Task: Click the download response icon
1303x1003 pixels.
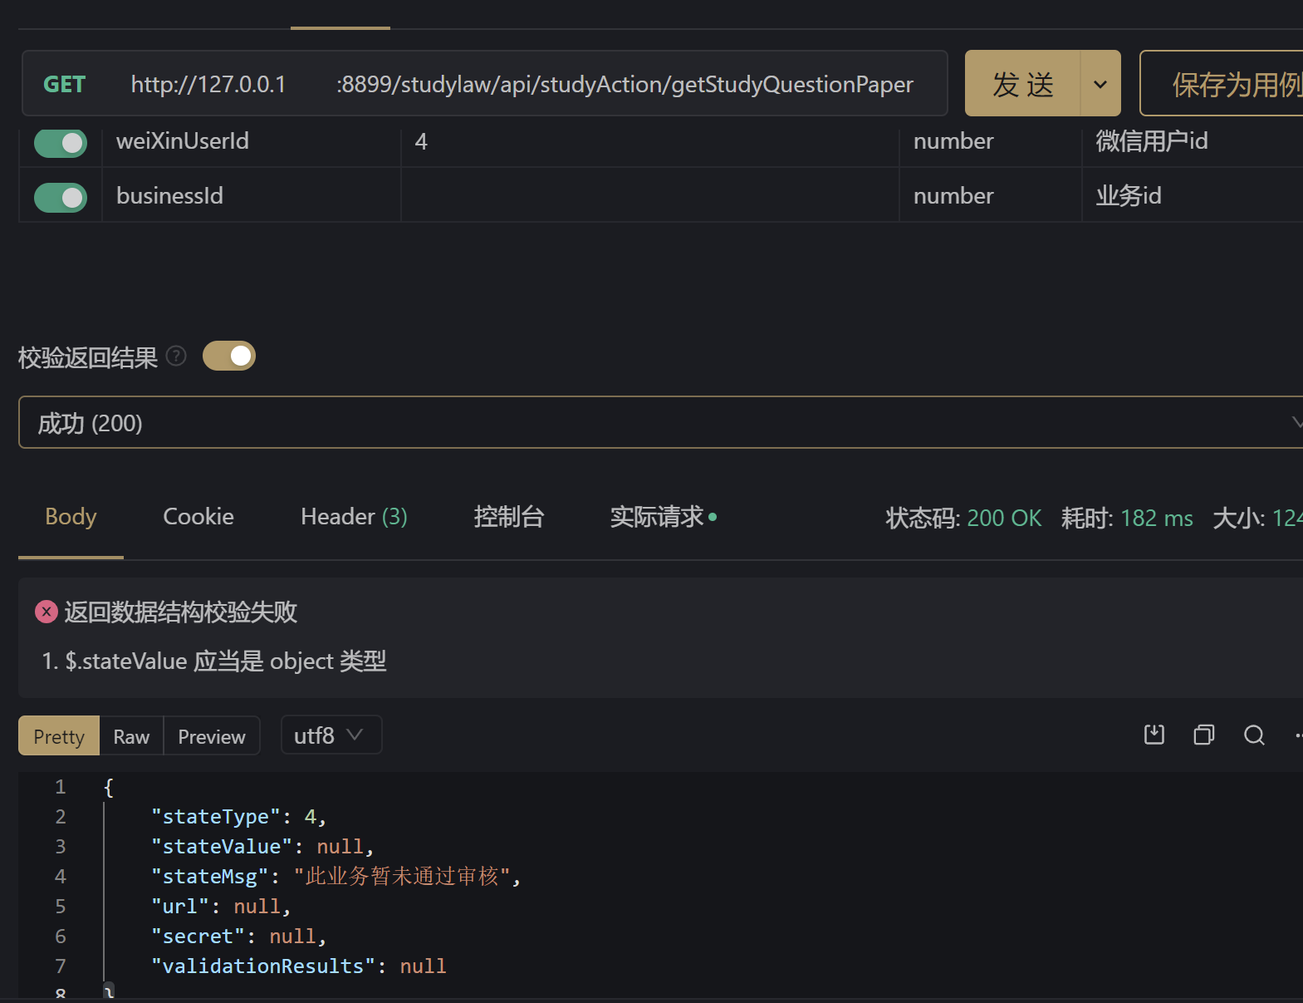Action: point(1154,735)
